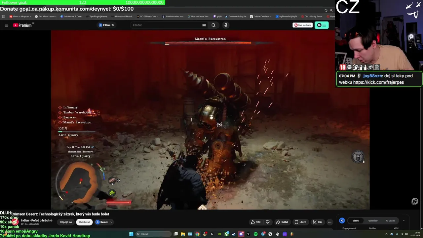Switch to the Overview tab
The height and width of the screenshot is (238, 423).
[x=373, y=220]
